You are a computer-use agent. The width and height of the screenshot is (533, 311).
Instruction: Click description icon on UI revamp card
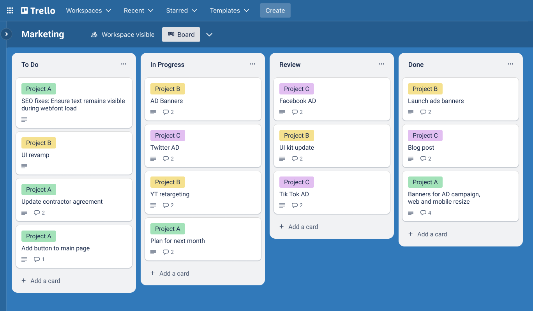pyautogui.click(x=24, y=166)
